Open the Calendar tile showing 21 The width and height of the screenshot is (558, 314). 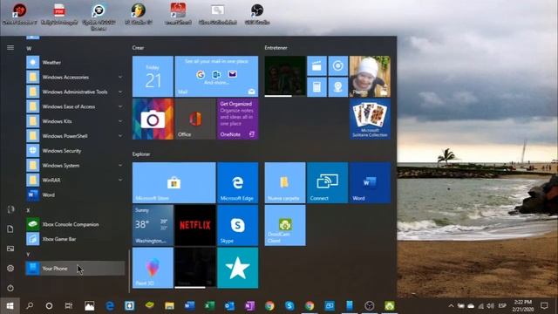click(153, 76)
